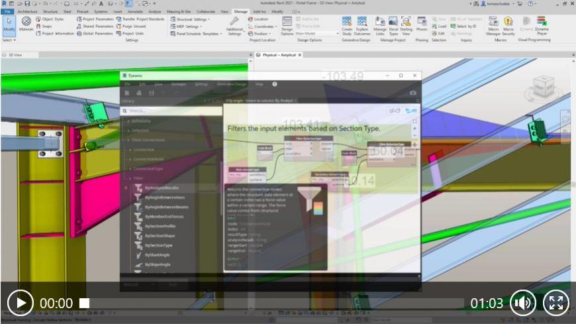
Task: Open Manage Links
Action: tap(380, 26)
